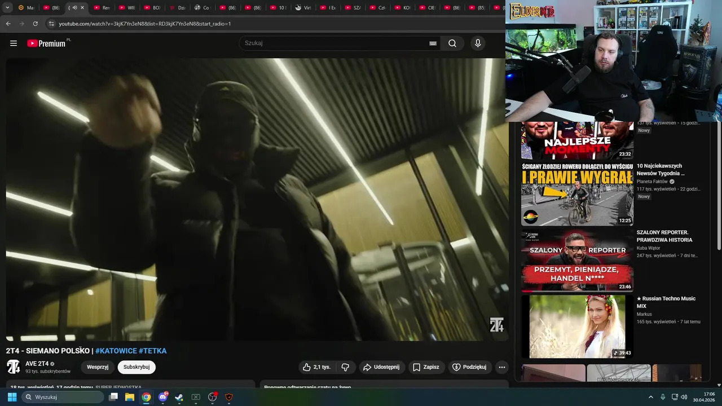
Task: Open Planeta Faktów channel name
Action: tap(652, 182)
